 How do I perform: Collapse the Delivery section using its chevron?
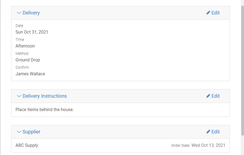19,13
